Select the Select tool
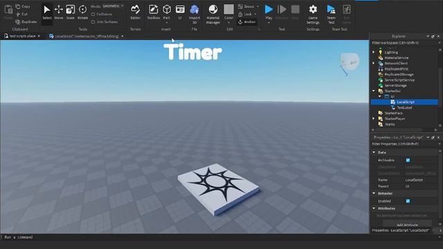The height and width of the screenshot is (249, 443). (x=47, y=12)
